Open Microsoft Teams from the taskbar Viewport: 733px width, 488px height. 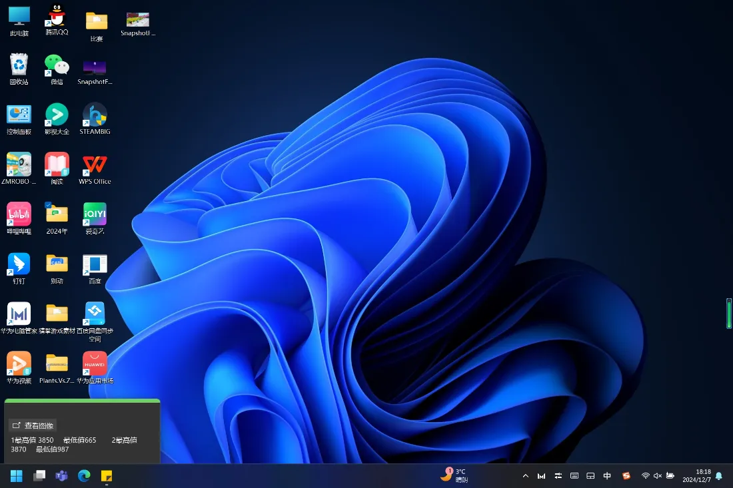point(62,476)
